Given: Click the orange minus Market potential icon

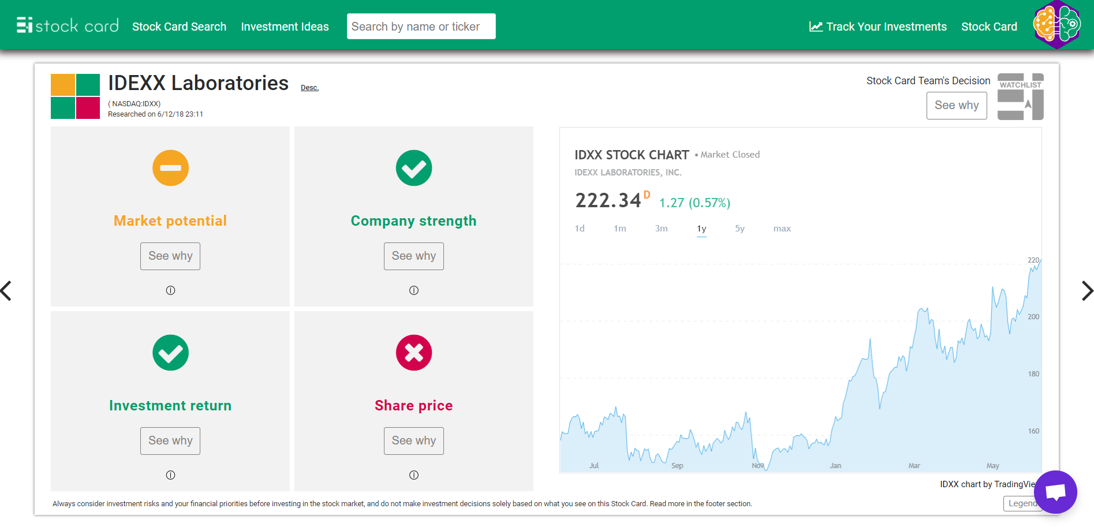Looking at the screenshot, I should coord(170,168).
